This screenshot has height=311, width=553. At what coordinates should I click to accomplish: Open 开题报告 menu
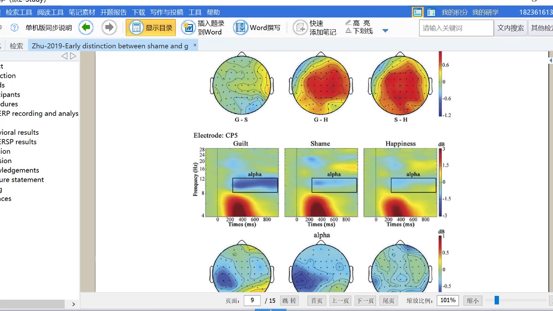[x=114, y=12]
